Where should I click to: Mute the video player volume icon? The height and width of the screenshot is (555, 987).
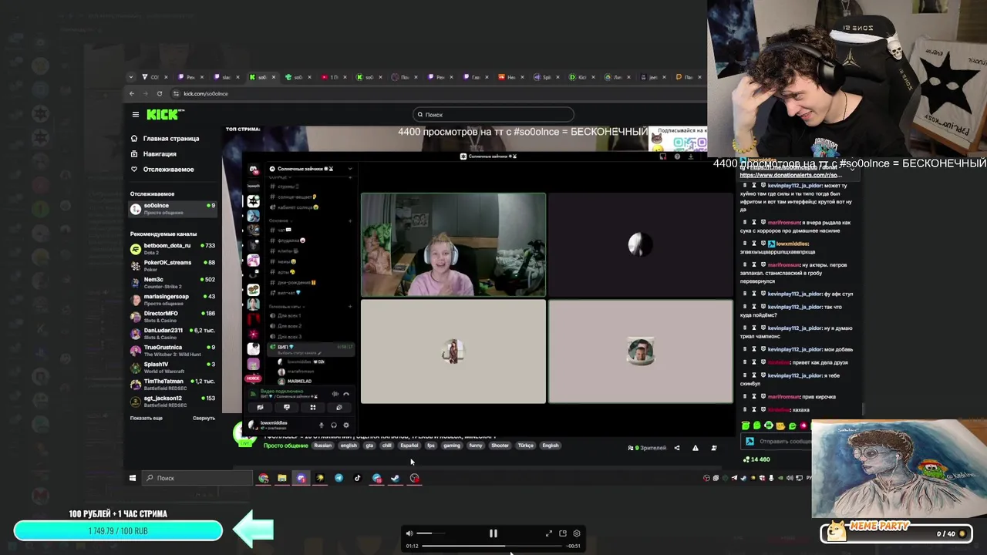(x=409, y=533)
